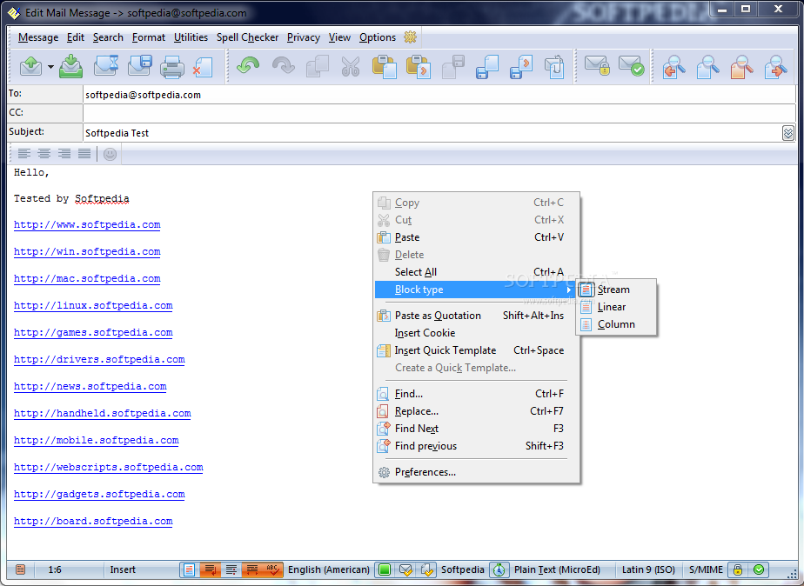Click envelope with floppy disk save icon
804x586 pixels.
139,67
